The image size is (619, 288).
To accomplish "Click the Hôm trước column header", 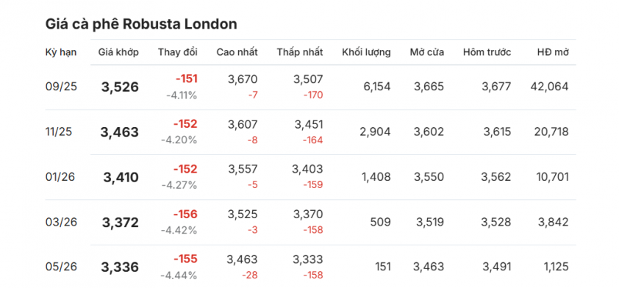I will pyautogui.click(x=487, y=52).
